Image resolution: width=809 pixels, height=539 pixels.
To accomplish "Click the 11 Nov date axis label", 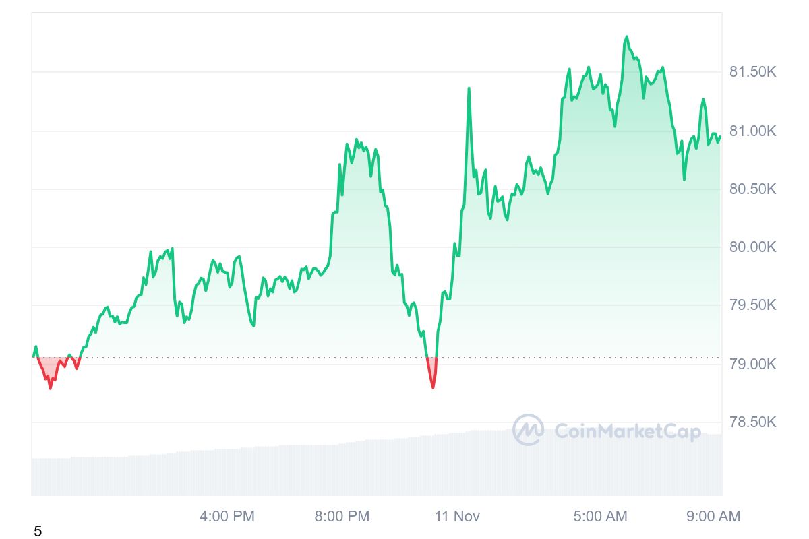I will coord(457,517).
